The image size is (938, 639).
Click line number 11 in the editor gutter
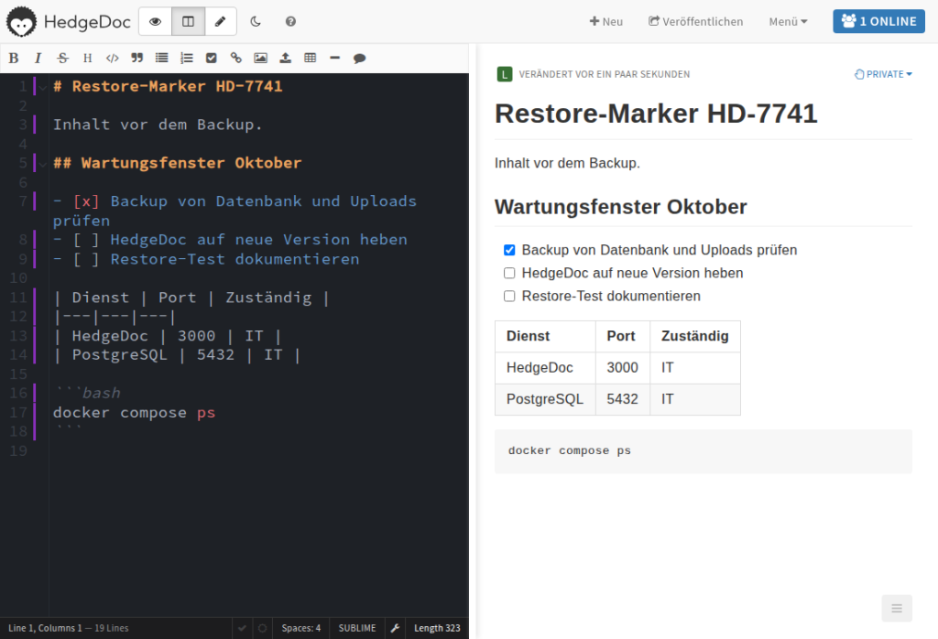pyautogui.click(x=18, y=298)
